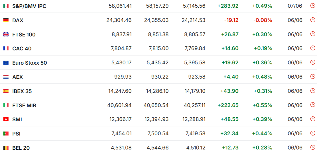Click the clock icon for FTSE 100
Screen dimensions: 317x154
coord(312,34)
